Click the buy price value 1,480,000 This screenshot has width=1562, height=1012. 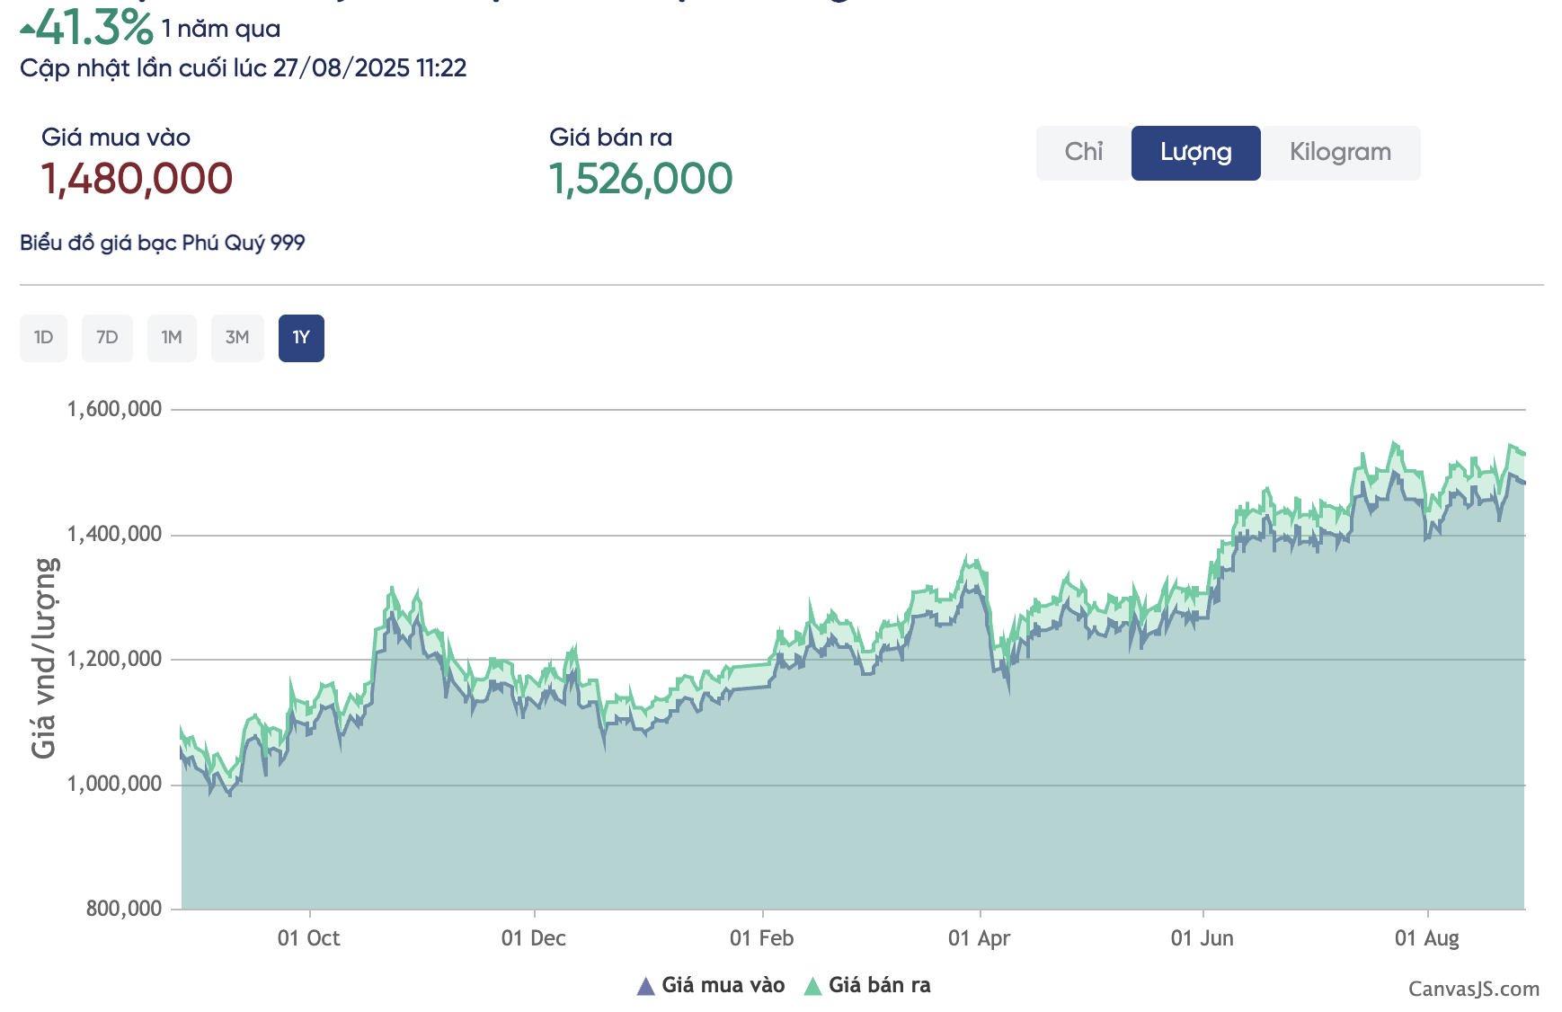pyautogui.click(x=137, y=179)
